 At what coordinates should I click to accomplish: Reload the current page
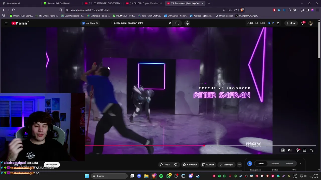pyautogui.click(x=14, y=10)
